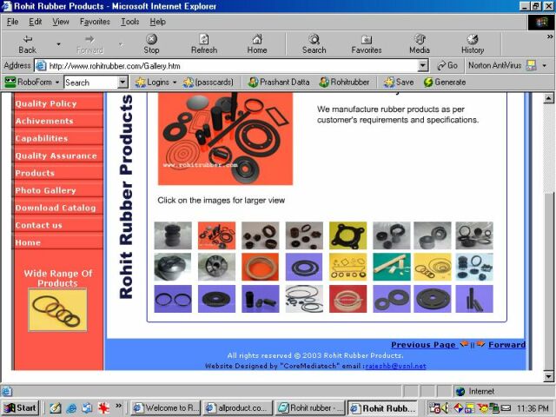
Task: Click the Wide Range Of Products O-rings image
Action: point(57,309)
